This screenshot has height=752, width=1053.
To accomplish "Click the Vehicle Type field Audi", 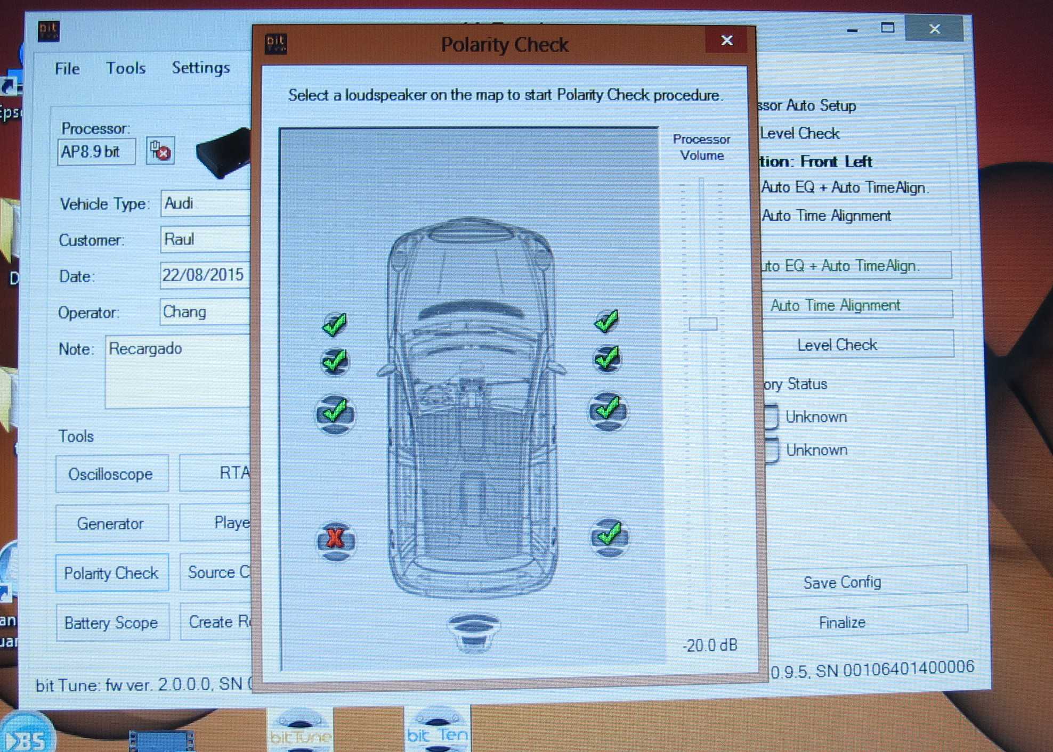I will (x=206, y=203).
